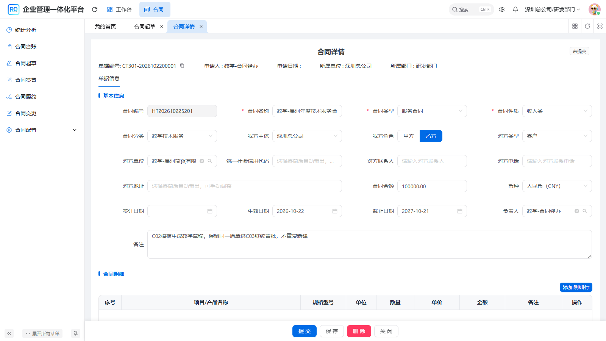The image size is (606, 341).
Task: Open the 截止日期 calendar icon
Action: 460,211
